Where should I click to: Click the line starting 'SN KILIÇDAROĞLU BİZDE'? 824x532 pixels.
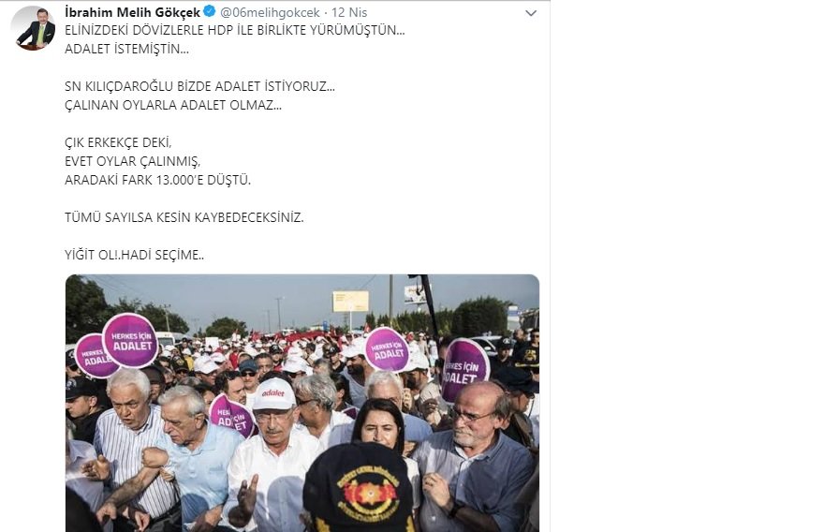click(199, 86)
